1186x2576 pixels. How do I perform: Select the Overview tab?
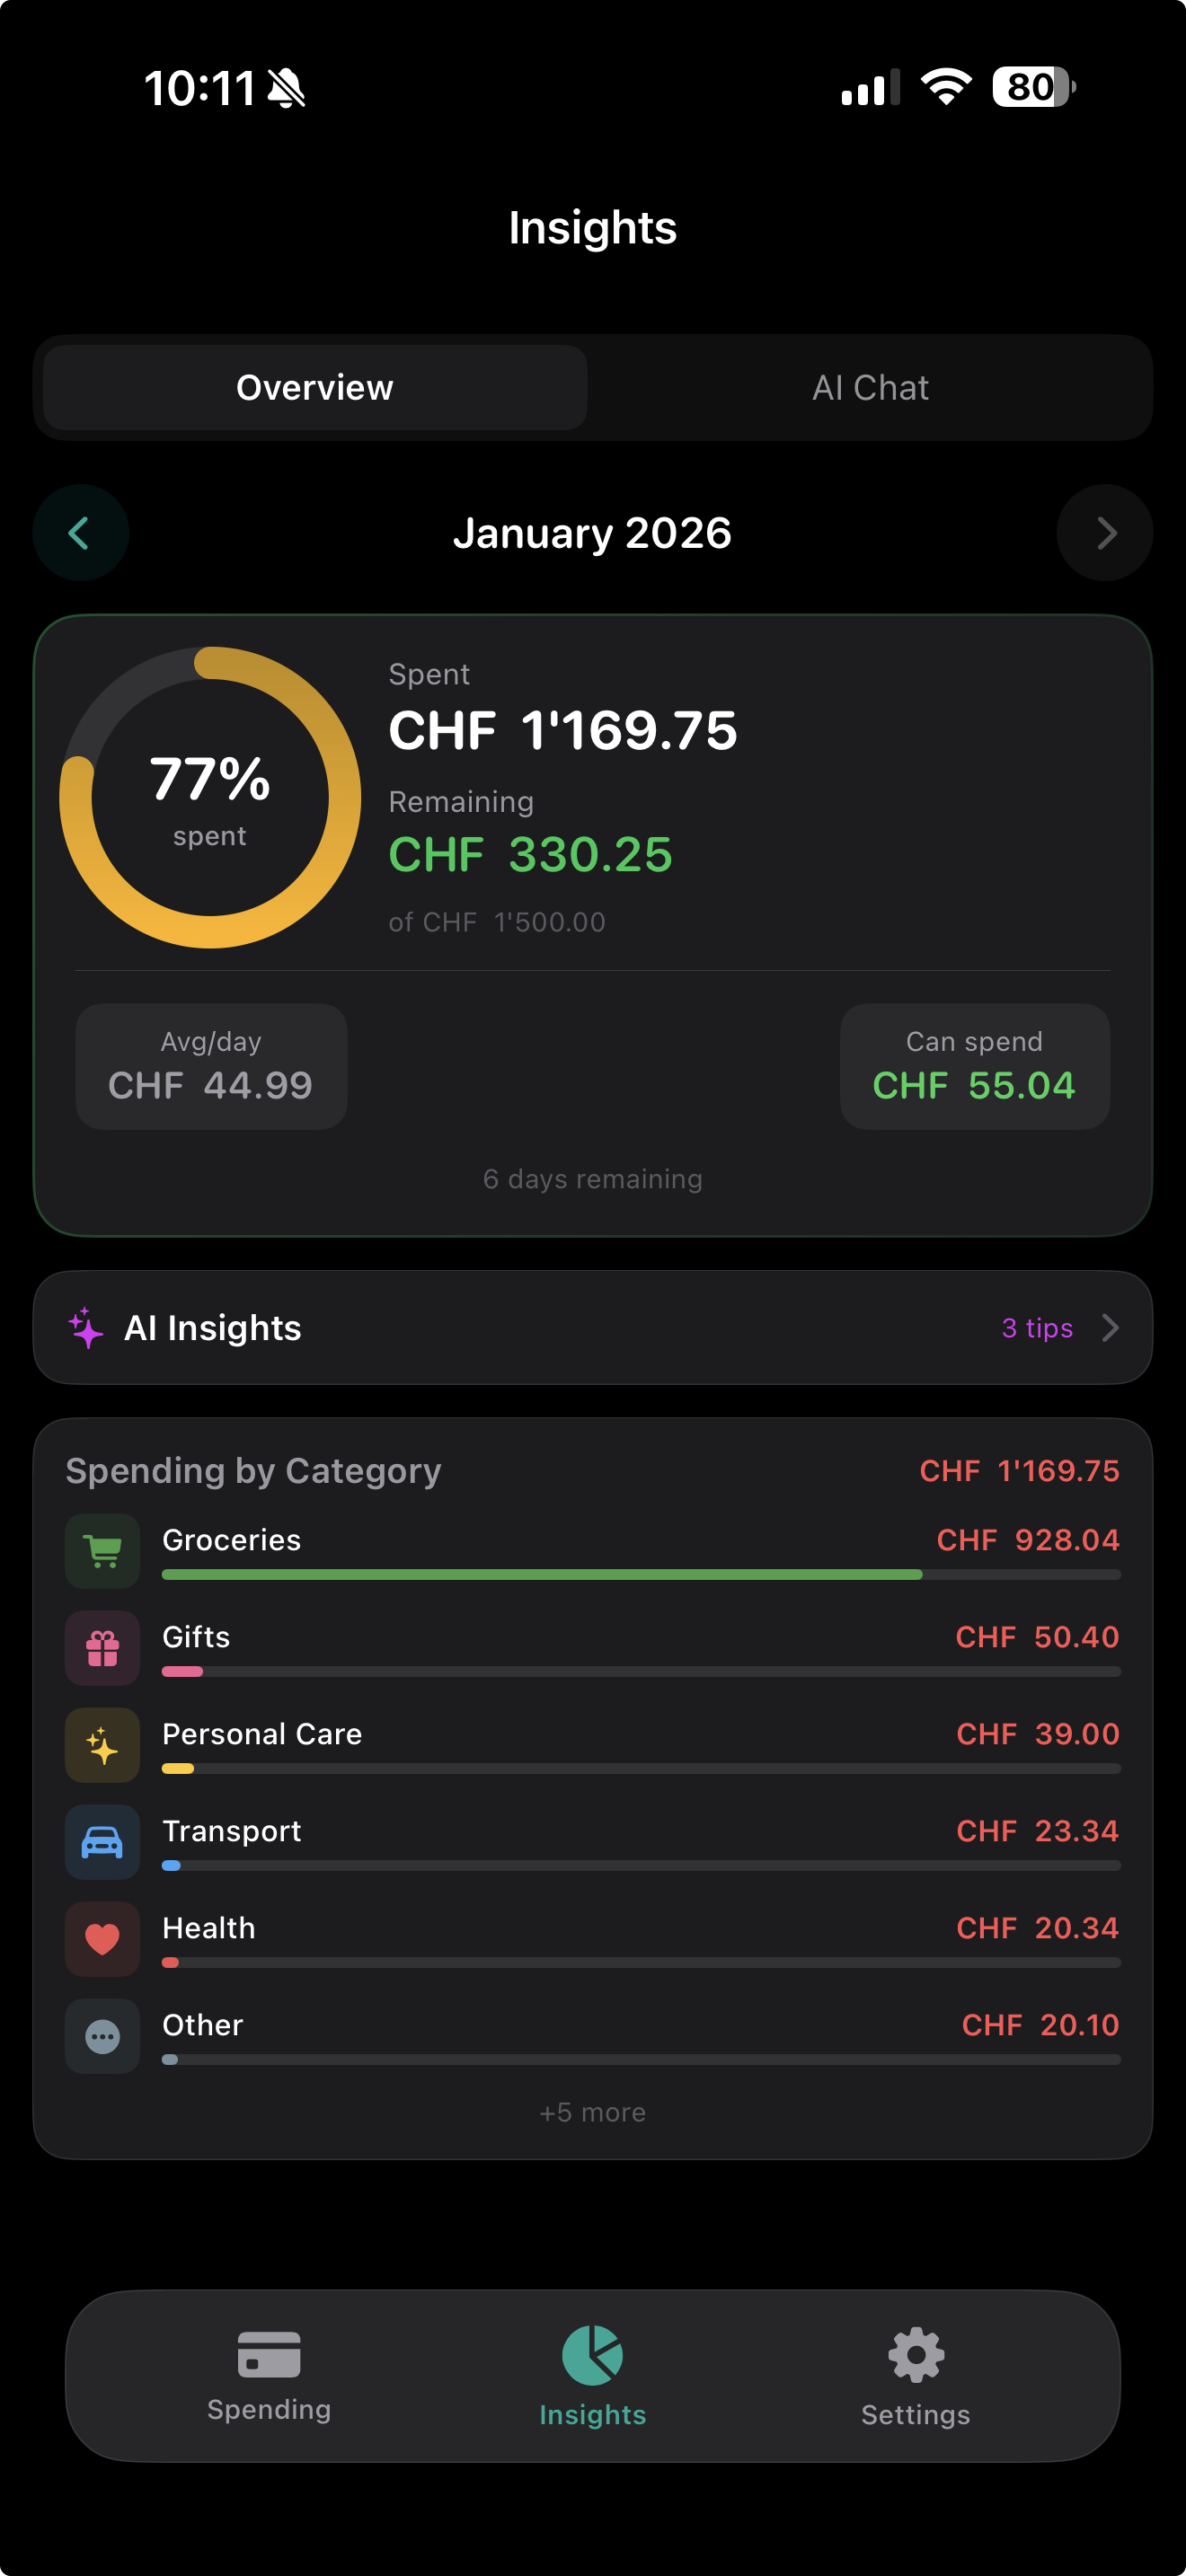pos(313,387)
